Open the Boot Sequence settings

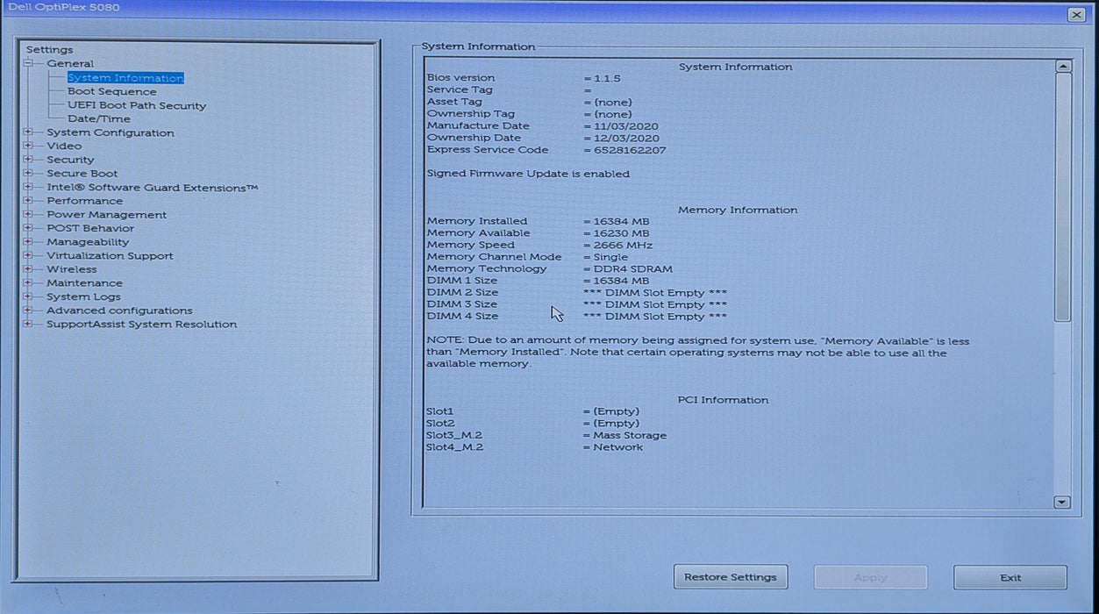pyautogui.click(x=112, y=91)
